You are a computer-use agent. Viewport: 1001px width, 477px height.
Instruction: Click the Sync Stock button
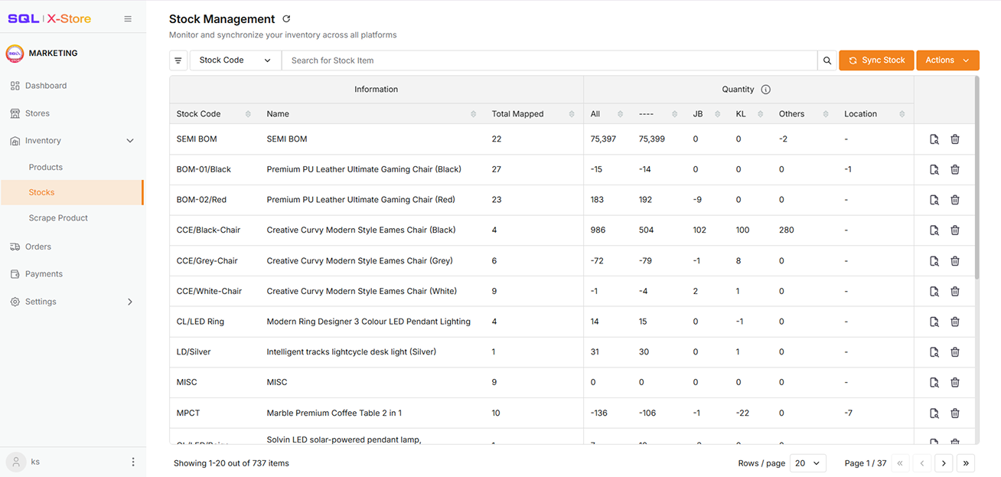[876, 60]
